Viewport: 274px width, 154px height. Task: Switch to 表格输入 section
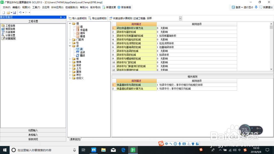pos(33,135)
